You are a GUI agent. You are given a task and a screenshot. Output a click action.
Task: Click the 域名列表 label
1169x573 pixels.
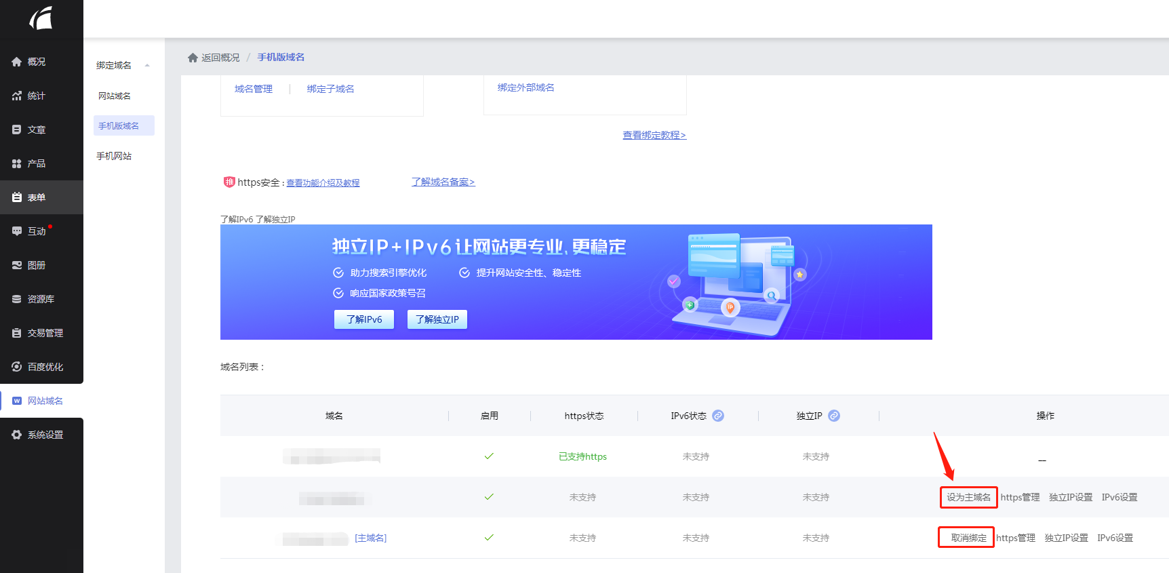pos(242,367)
